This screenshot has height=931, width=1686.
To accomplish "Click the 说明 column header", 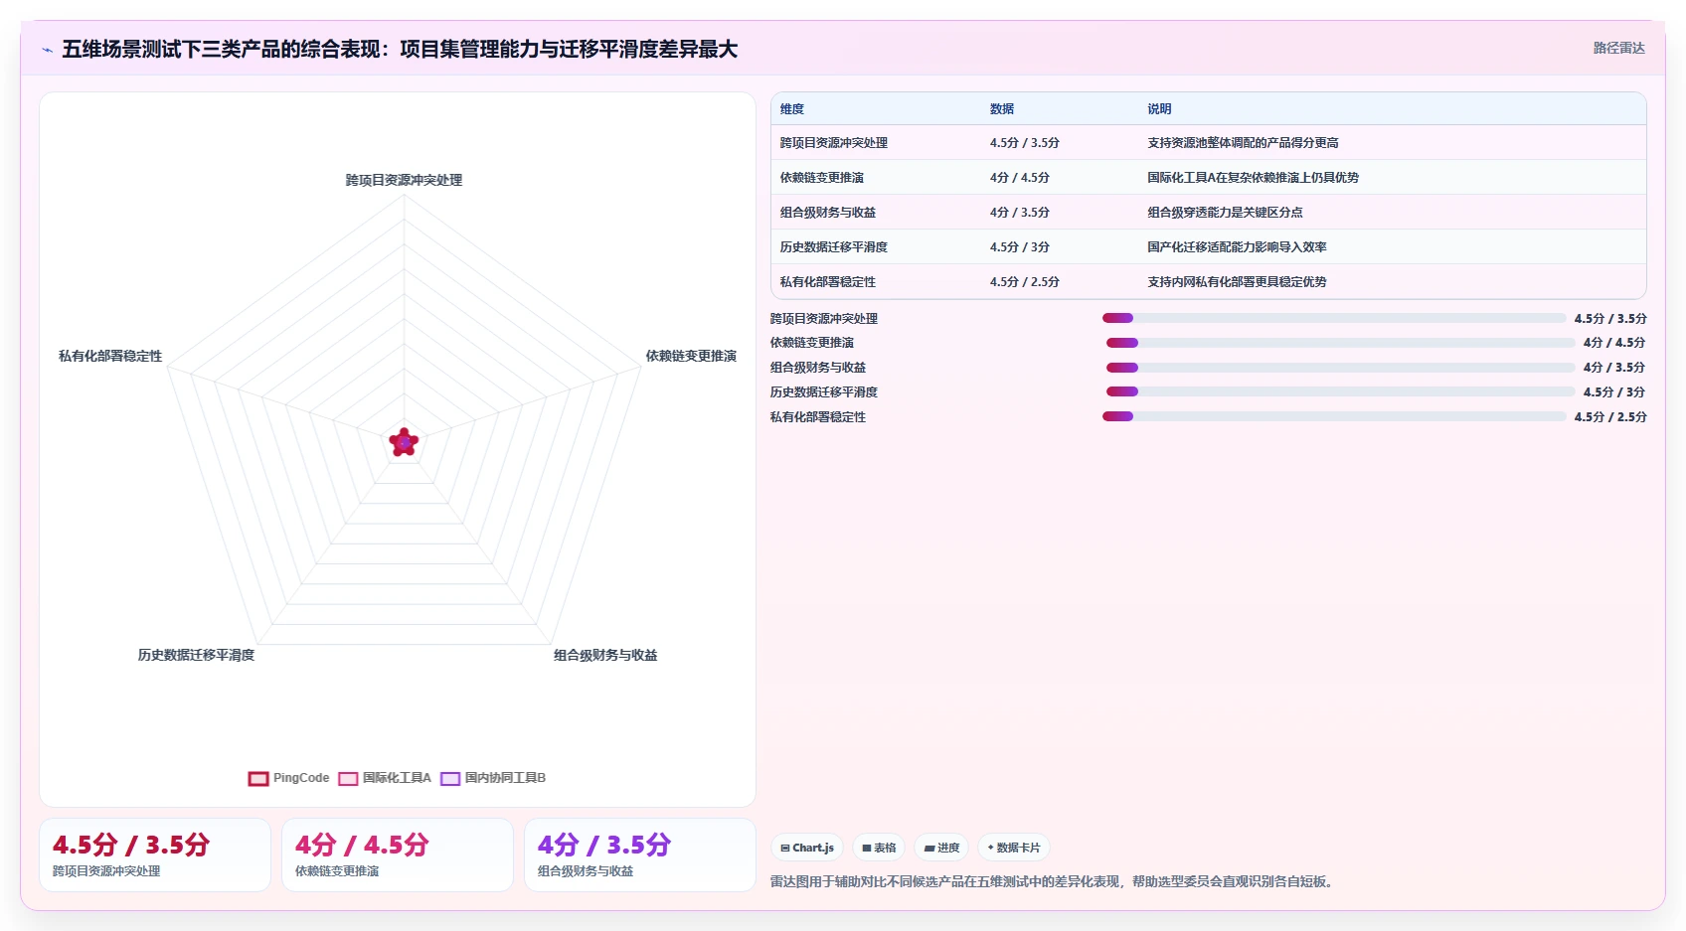I will click(1159, 109).
